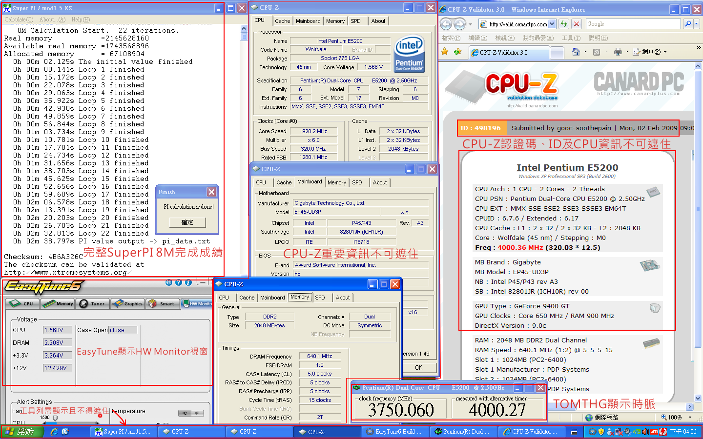The image size is (703, 439).
Task: Expand the Print button dropdown arrow
Action: (627, 52)
